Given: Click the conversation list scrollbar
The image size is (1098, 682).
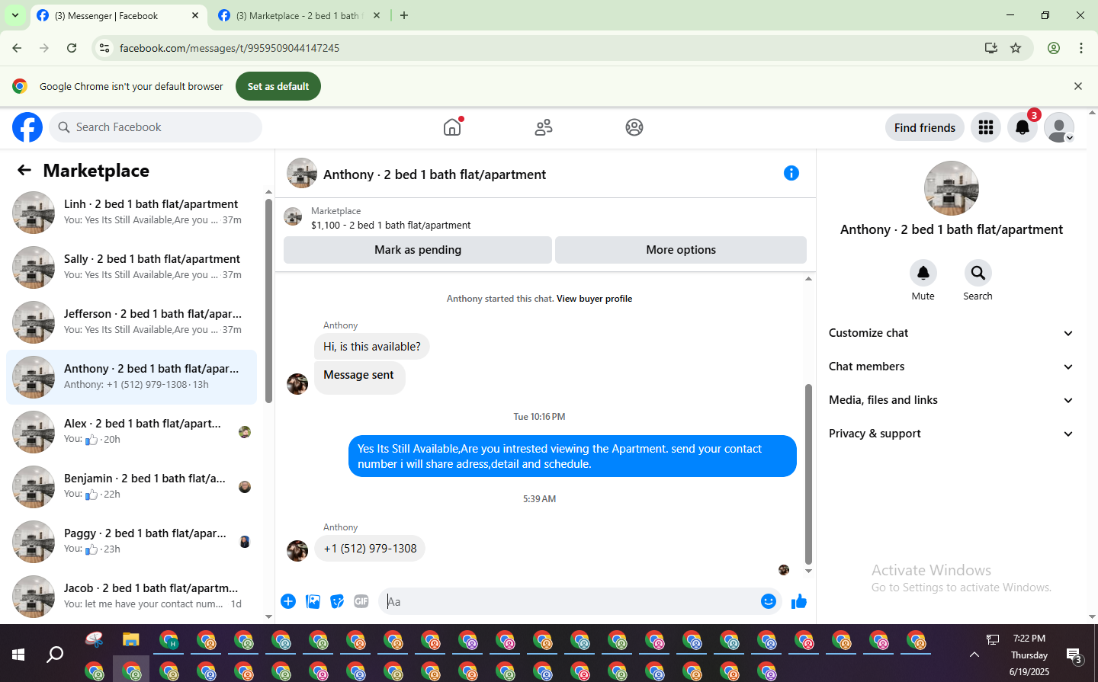Looking at the screenshot, I should point(268,301).
